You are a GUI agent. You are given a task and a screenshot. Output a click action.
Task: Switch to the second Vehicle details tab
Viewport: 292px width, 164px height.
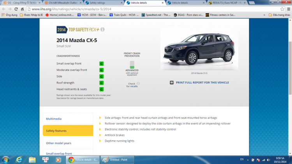point(186,3)
